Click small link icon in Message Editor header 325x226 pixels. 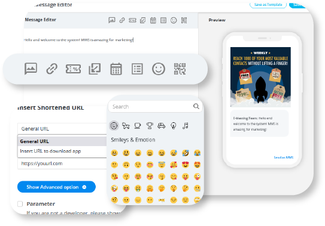[x=122, y=20]
